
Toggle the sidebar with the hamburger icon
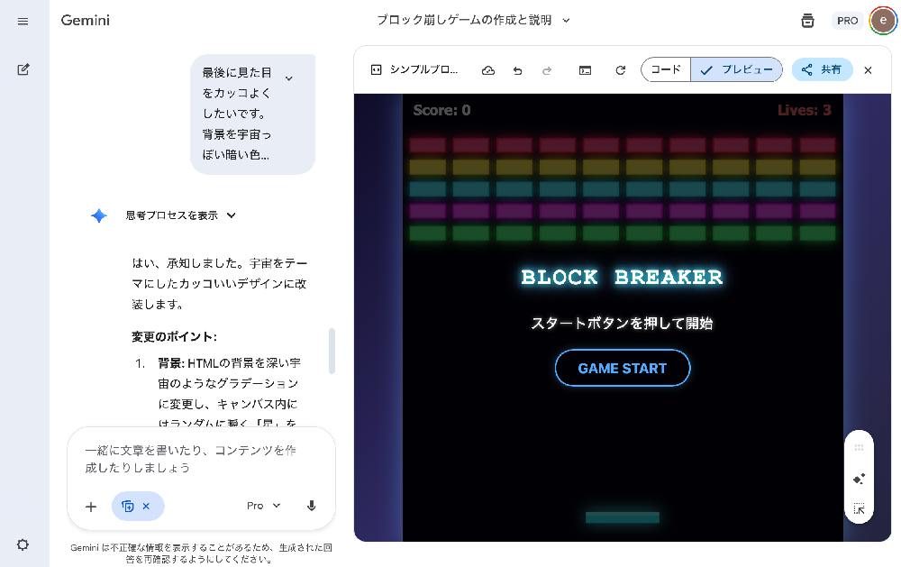[x=23, y=22]
